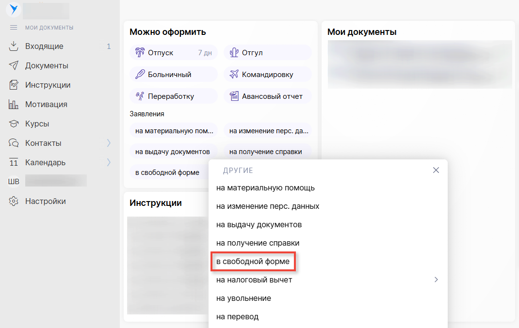Click the Отпуск button with palm icon

click(x=173, y=53)
